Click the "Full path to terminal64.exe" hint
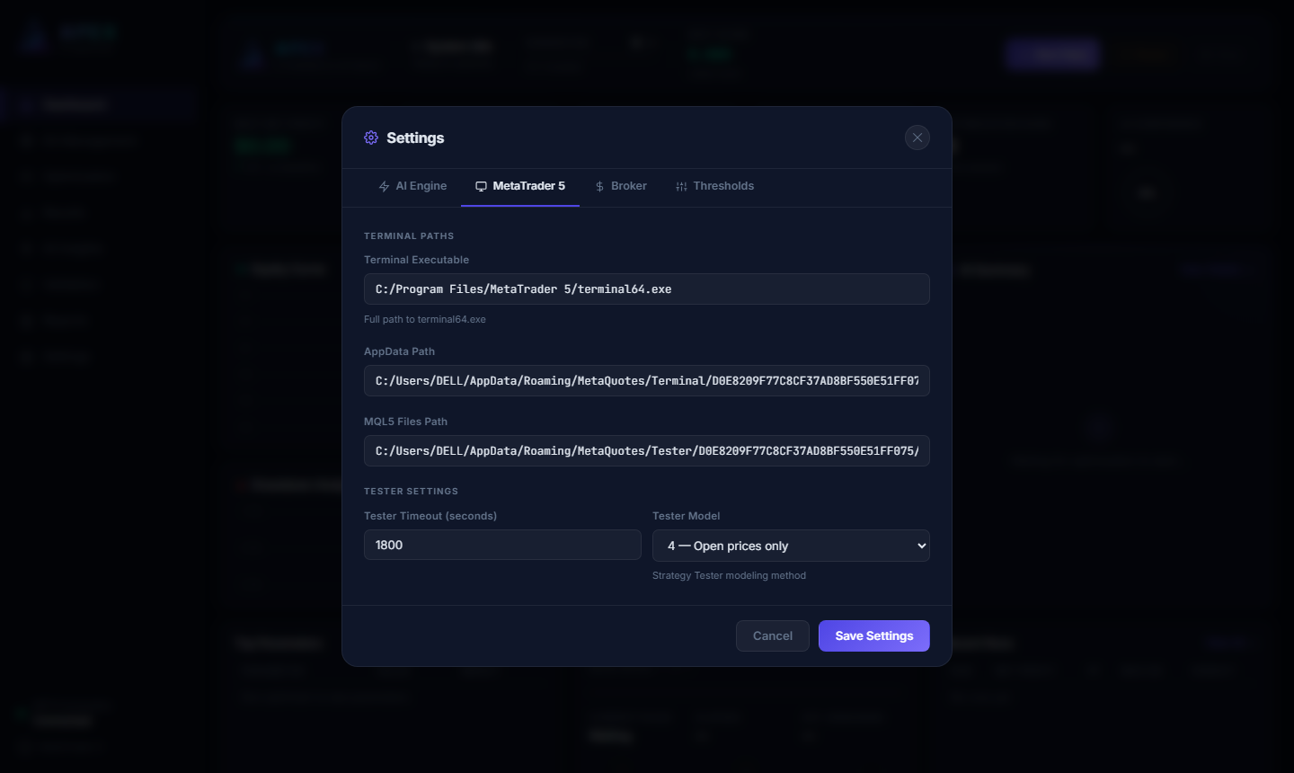The image size is (1294, 773). point(425,319)
